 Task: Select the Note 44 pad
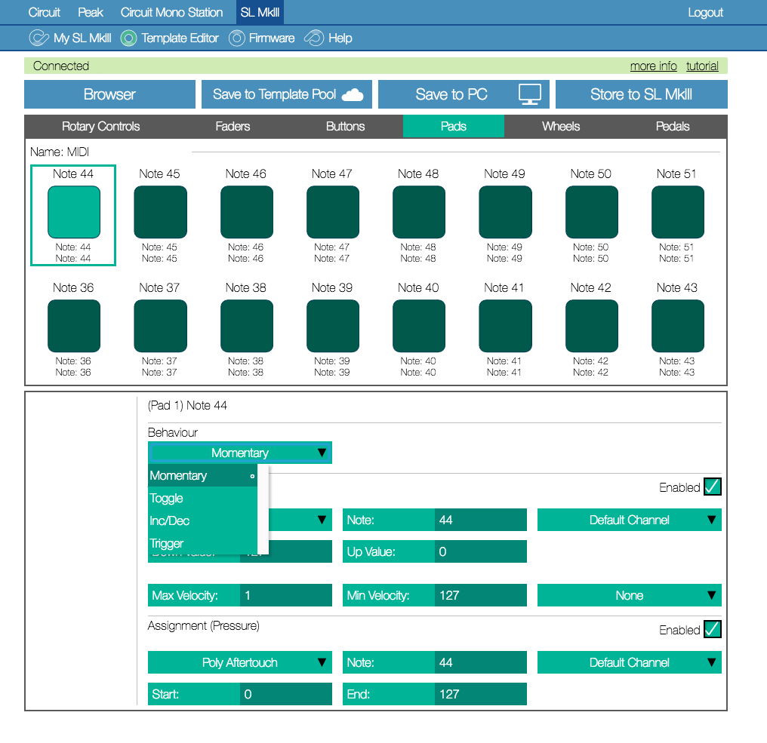74,212
